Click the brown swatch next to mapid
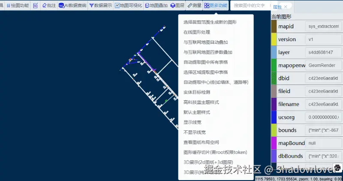 point(274,26)
